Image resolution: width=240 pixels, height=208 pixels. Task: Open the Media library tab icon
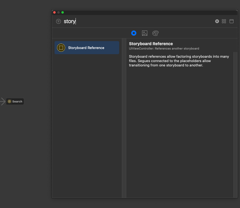coord(144,33)
